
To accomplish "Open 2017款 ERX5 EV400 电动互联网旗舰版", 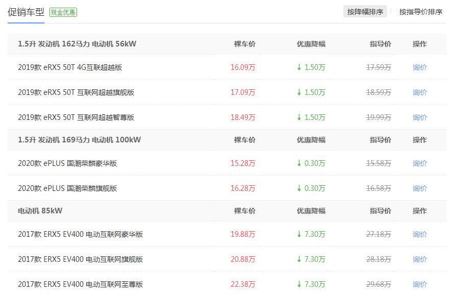I will tap(80, 259).
